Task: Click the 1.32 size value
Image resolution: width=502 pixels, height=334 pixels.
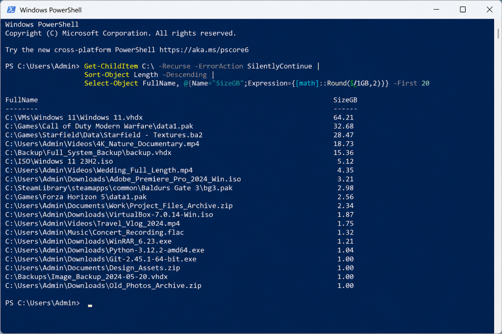Action: coord(346,232)
